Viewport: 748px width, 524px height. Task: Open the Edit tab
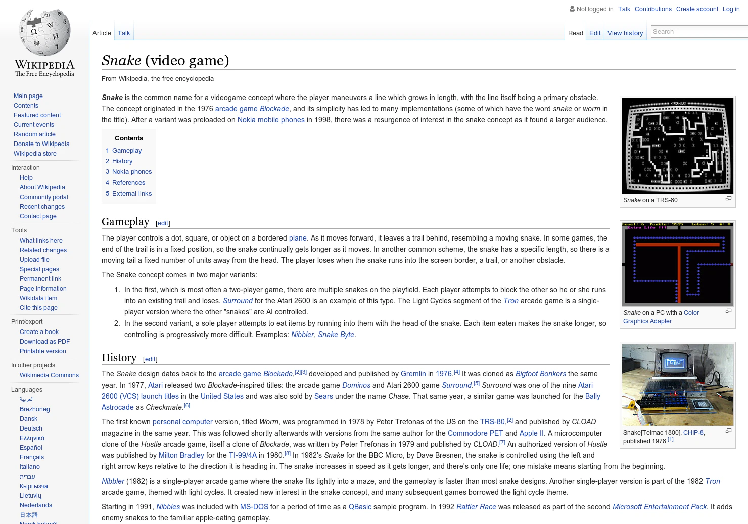click(x=595, y=33)
